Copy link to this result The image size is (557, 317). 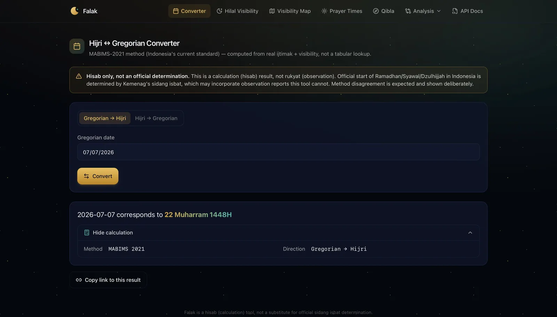pyautogui.click(x=108, y=280)
